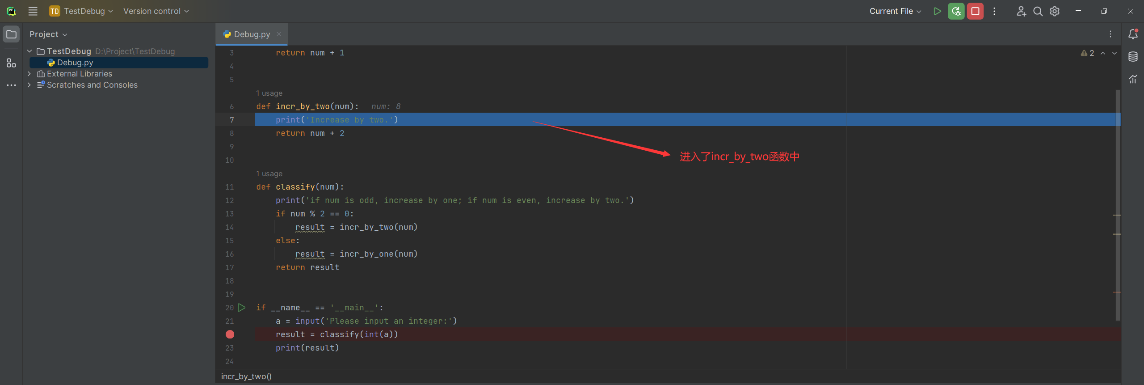Stop the running debug session
The height and width of the screenshot is (385, 1144).
[x=975, y=11]
